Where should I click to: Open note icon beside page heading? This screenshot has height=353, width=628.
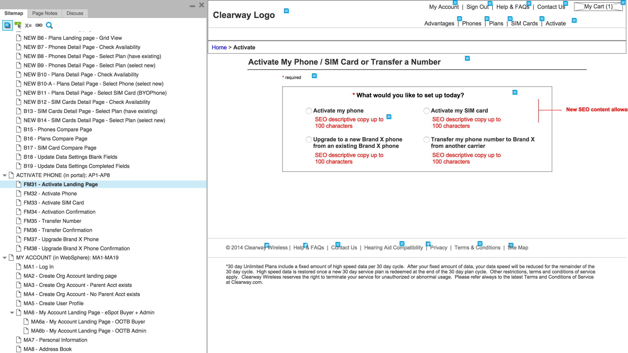[467, 58]
